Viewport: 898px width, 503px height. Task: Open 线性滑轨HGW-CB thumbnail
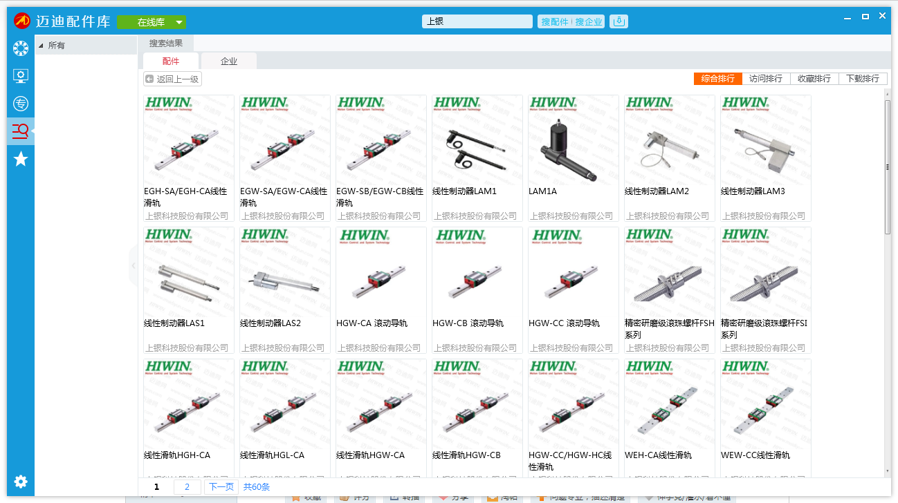[477, 404]
